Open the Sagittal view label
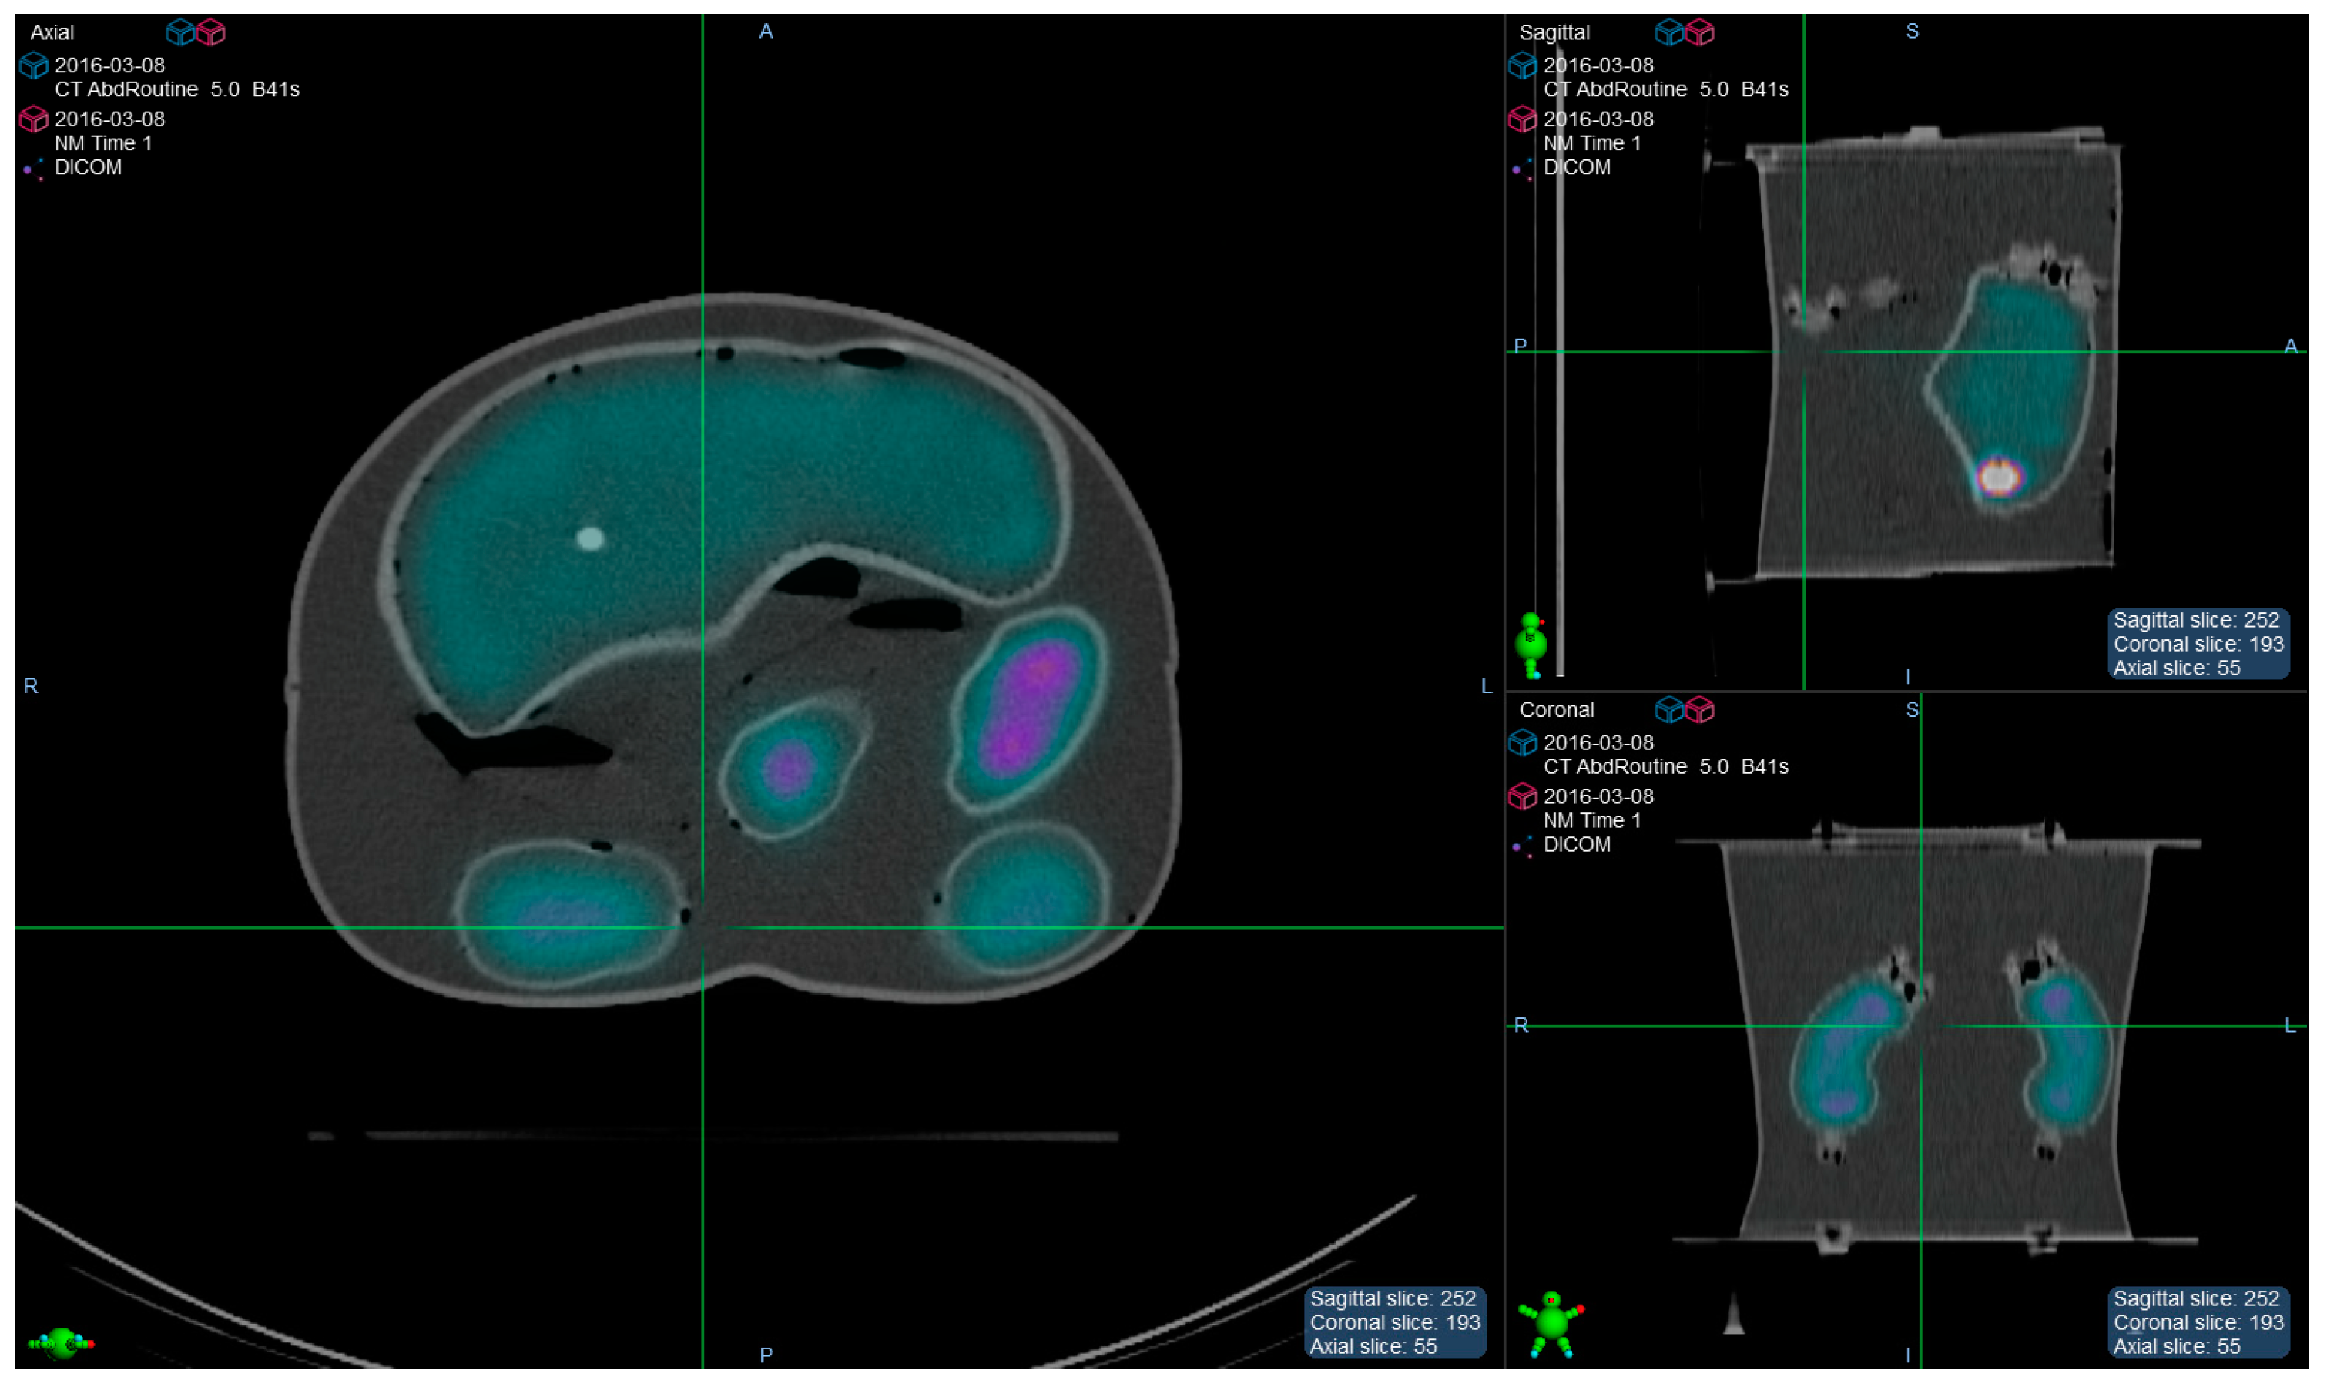Image resolution: width=2327 pixels, height=1387 pixels. pos(1554,32)
